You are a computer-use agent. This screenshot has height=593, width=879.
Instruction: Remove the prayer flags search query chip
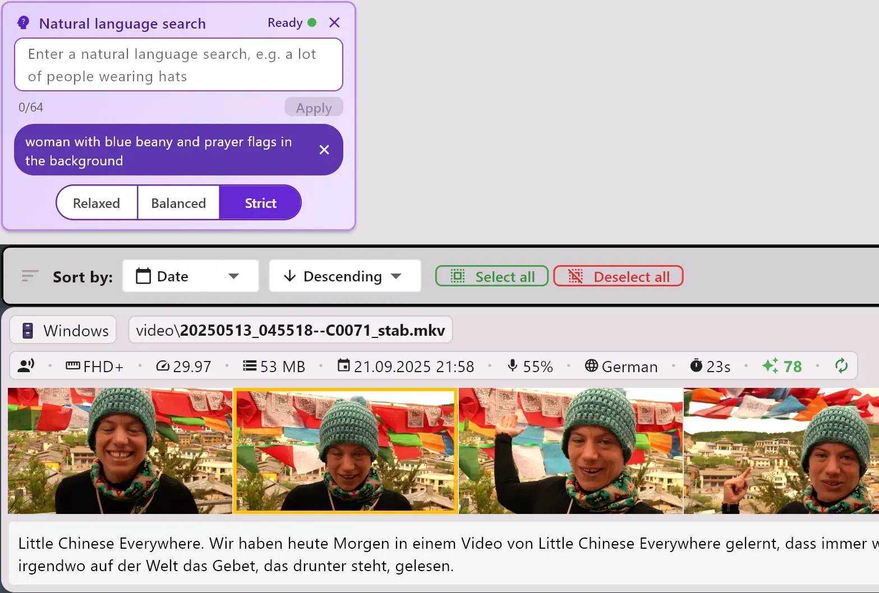click(324, 150)
